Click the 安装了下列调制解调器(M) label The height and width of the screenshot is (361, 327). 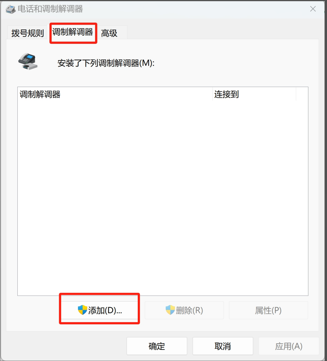[106, 63]
